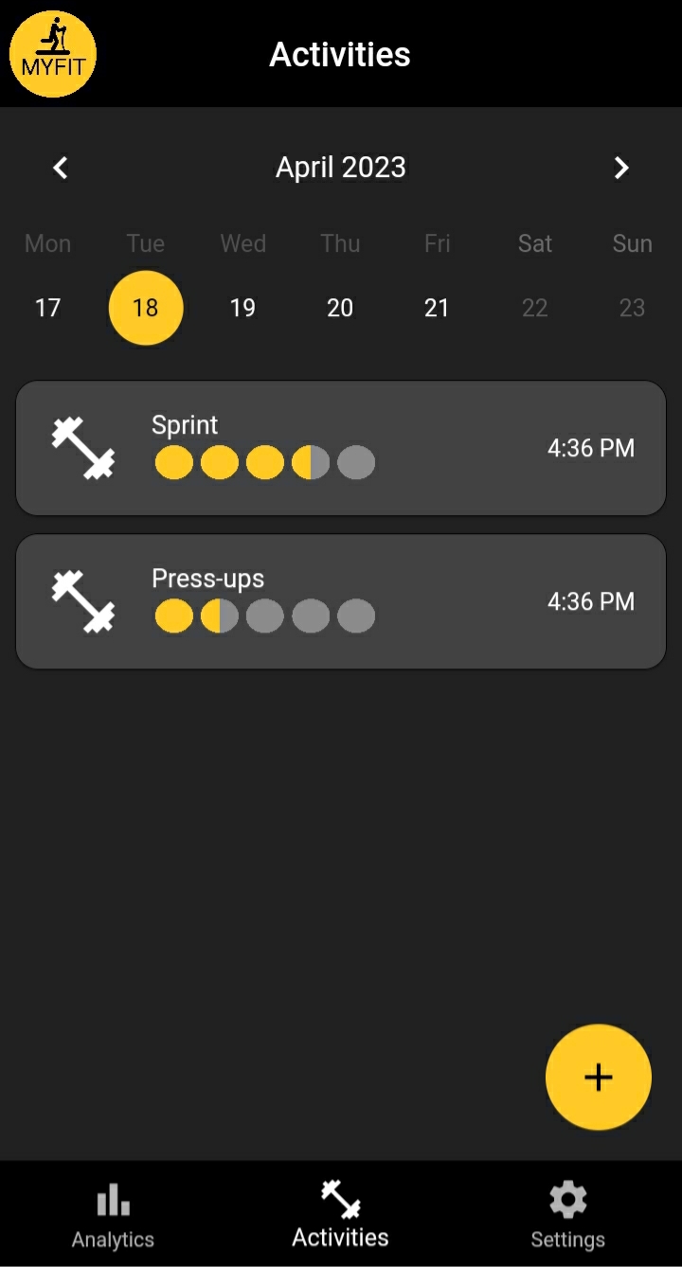Go to next week with right chevron
Screen dimensions: 682x1267
621,168
